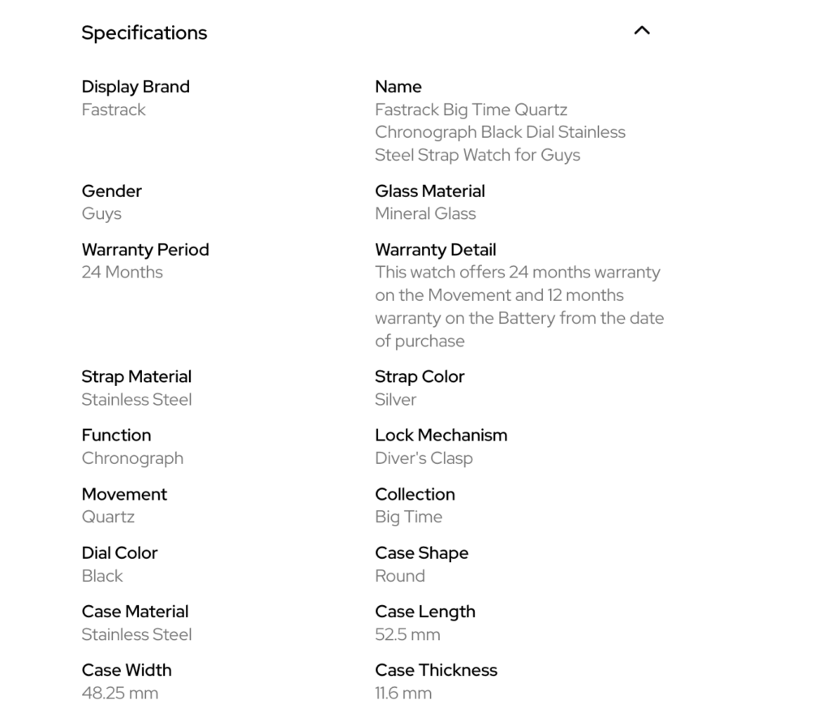Select the Big Time collection value
Screen dimensions: 831x726
[x=409, y=517]
